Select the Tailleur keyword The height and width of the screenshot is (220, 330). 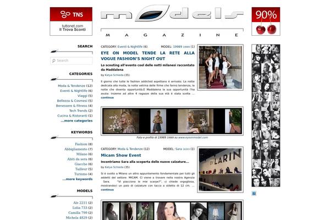81,169
